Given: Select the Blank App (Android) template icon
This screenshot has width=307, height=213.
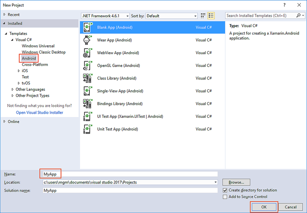Looking at the screenshot, I should [87, 27].
